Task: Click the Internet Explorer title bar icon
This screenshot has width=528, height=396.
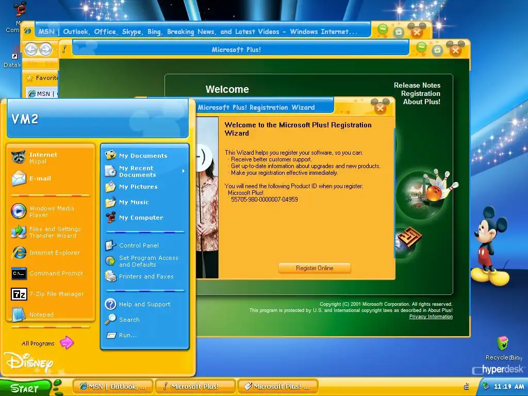Action: pos(28,31)
